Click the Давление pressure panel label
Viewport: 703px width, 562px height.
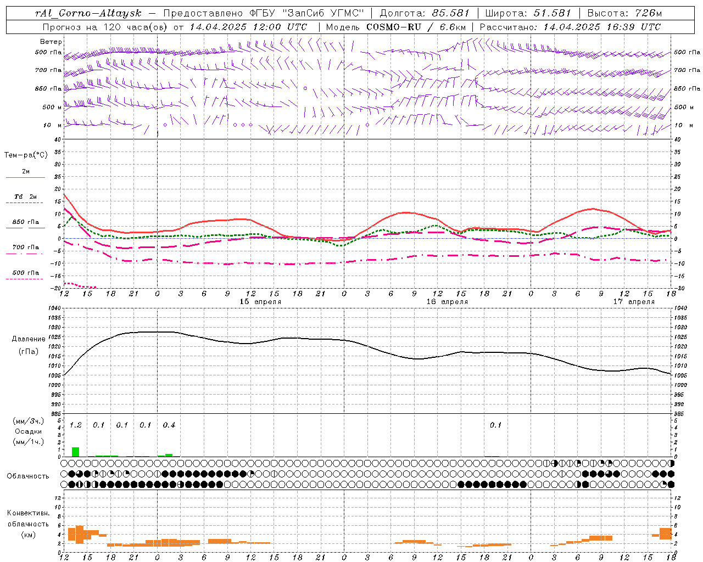tap(29, 339)
